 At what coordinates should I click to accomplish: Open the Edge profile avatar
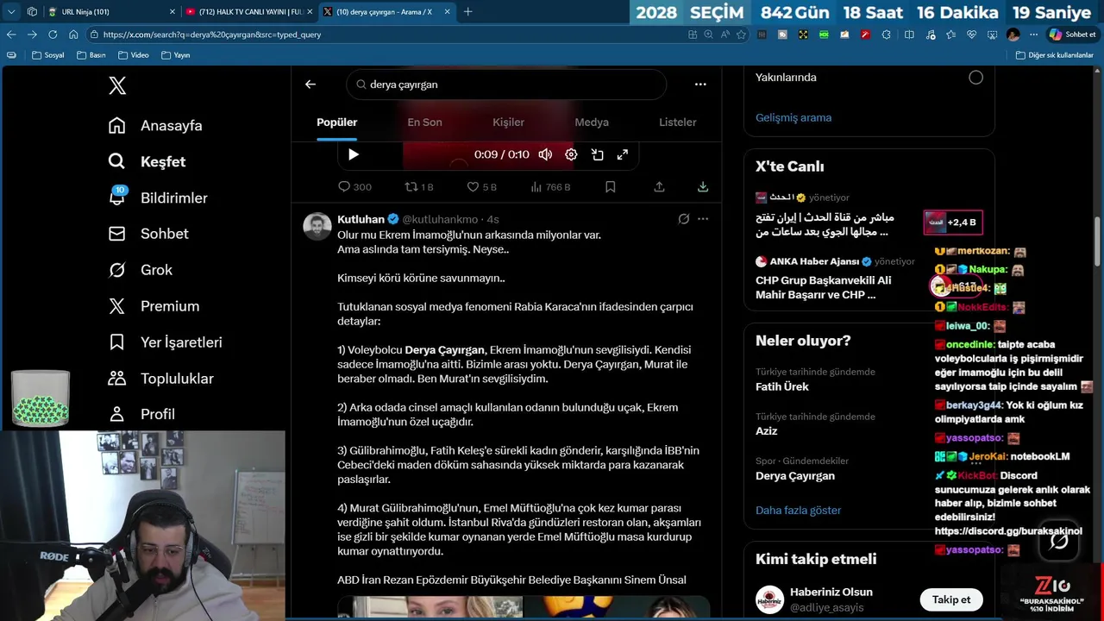pyautogui.click(x=1013, y=34)
